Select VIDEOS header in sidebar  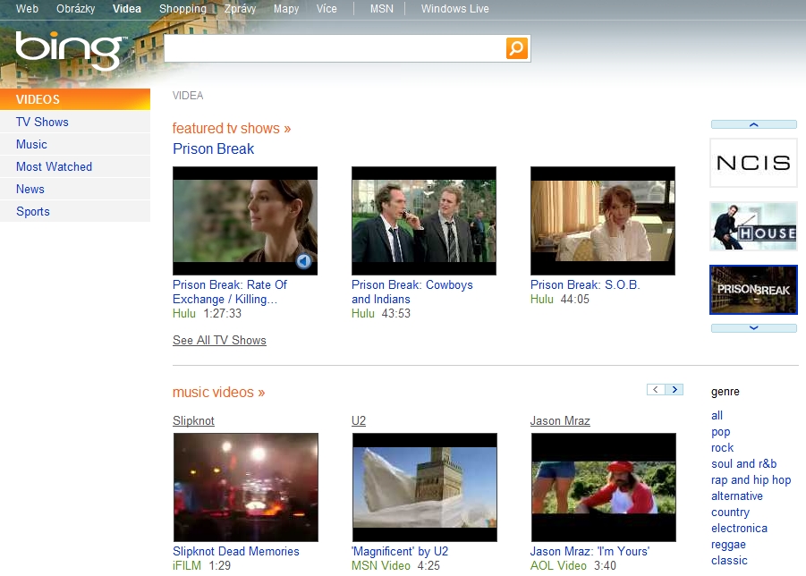(75, 99)
